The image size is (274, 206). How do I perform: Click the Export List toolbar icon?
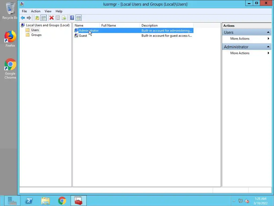64,18
